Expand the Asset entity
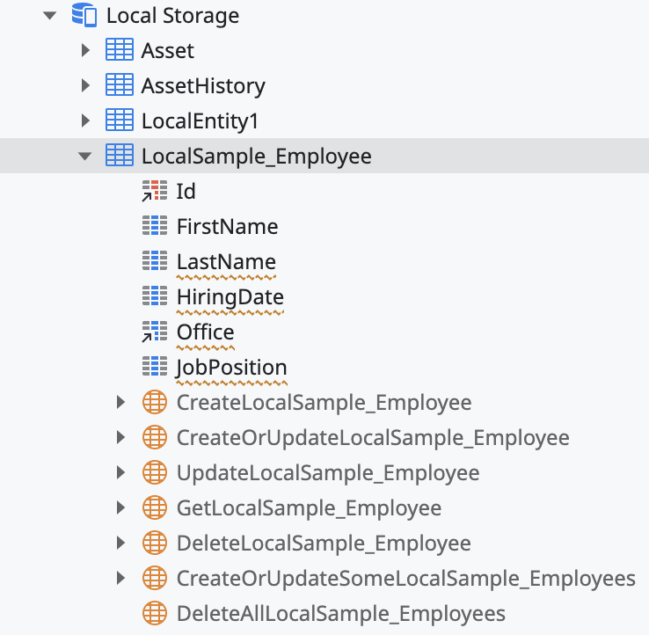Screen dimensions: 649x635 85,50
